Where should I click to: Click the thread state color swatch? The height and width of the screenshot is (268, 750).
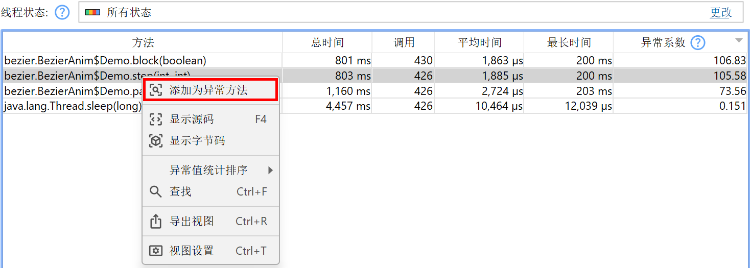[x=92, y=12]
